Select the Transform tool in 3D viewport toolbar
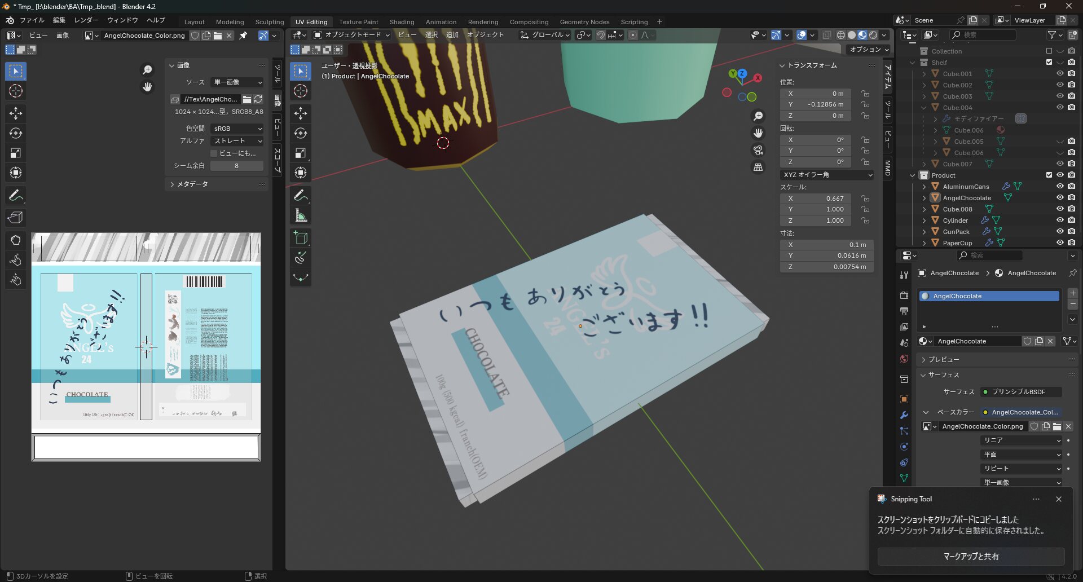The width and height of the screenshot is (1083, 582). tap(301, 173)
